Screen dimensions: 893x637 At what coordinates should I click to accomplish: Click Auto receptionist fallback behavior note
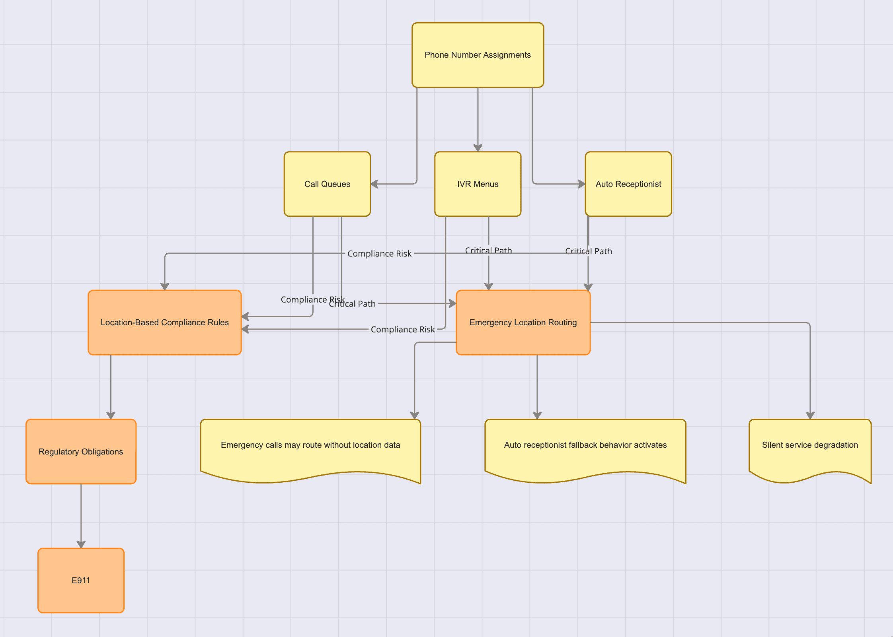585,445
